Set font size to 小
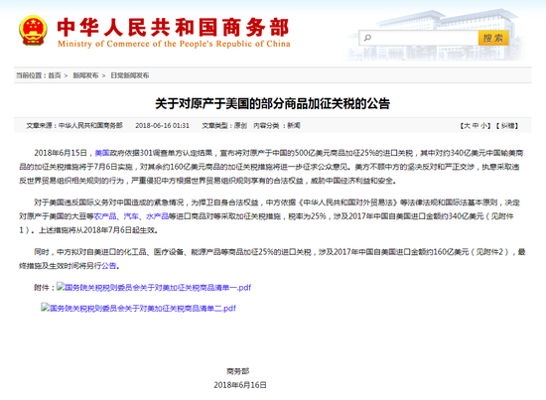The width and height of the screenshot is (546, 400). pyautogui.click(x=484, y=126)
